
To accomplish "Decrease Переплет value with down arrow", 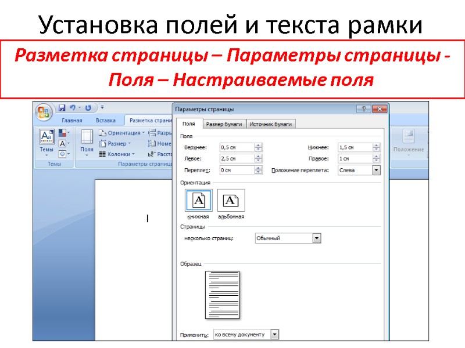I will (258, 172).
